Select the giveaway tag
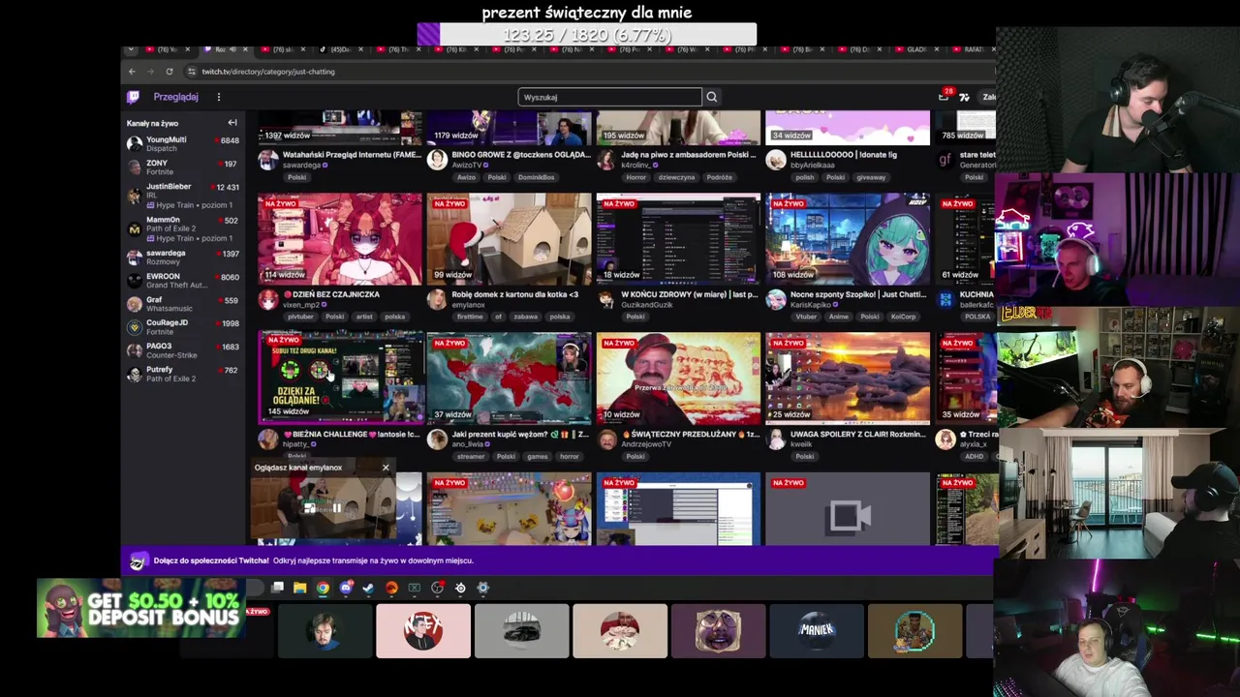Screen dimensions: 1240x697 [x=871, y=177]
